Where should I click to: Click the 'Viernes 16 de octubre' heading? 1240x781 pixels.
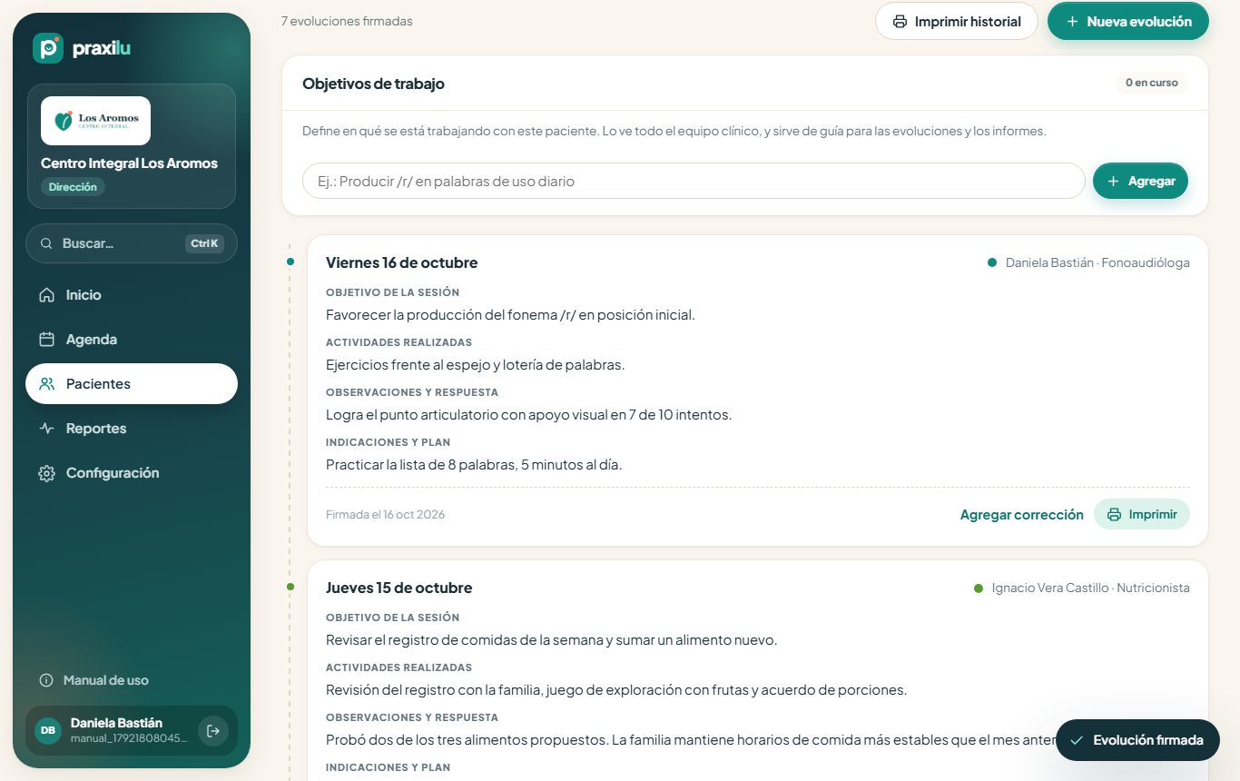pyautogui.click(x=401, y=262)
